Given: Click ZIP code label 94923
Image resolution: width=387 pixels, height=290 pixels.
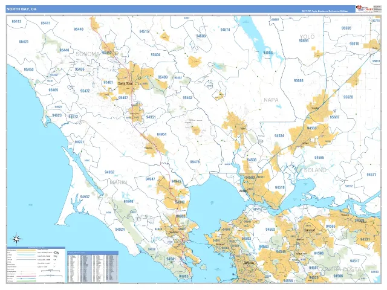Looking at the screenshot, I should [57, 115].
